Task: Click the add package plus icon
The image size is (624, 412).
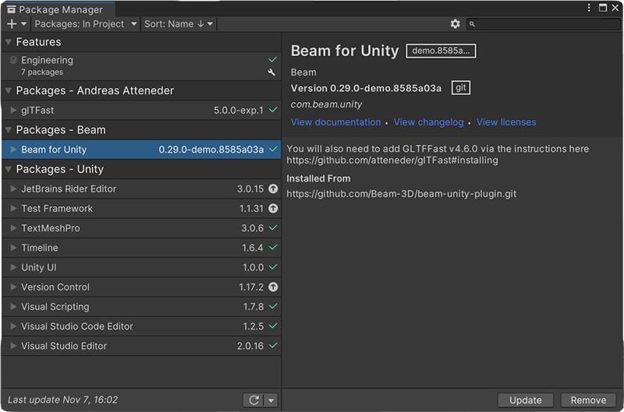Action: (x=12, y=24)
